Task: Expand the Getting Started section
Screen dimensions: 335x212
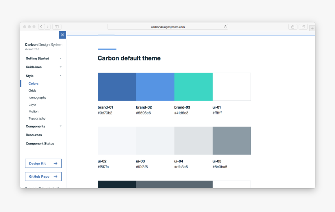Action: (x=61, y=59)
